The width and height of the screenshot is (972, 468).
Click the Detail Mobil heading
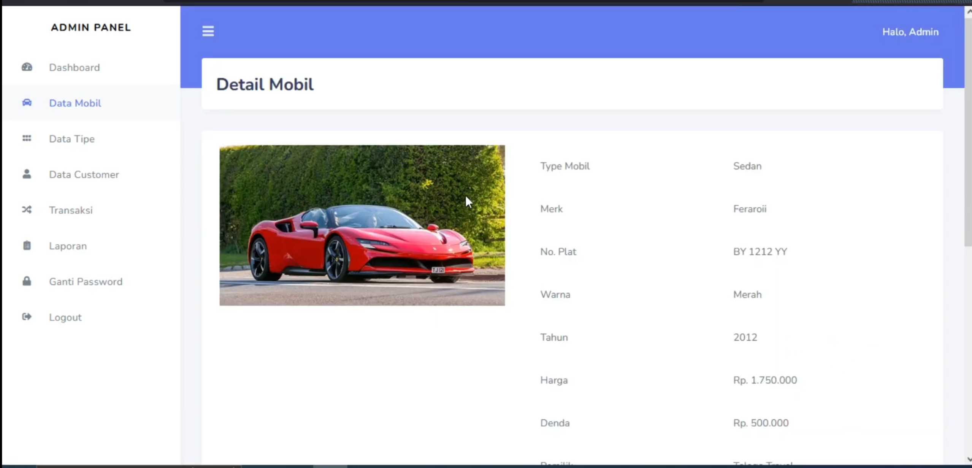click(x=265, y=84)
